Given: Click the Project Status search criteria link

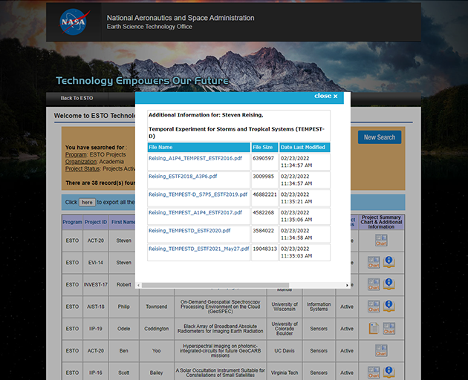Looking at the screenshot, I should pos(82,168).
